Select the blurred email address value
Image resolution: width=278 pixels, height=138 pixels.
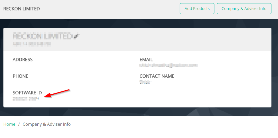pos(169,65)
